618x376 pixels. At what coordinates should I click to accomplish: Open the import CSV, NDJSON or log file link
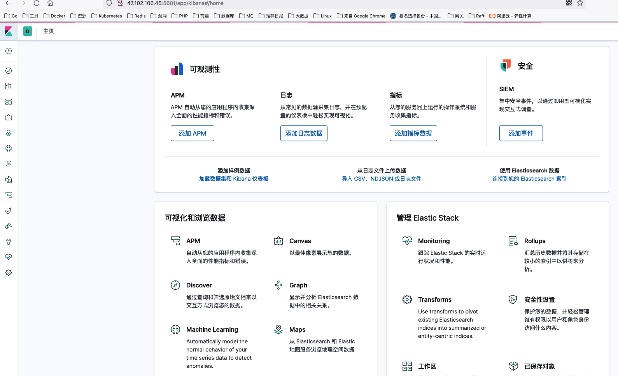tap(382, 179)
